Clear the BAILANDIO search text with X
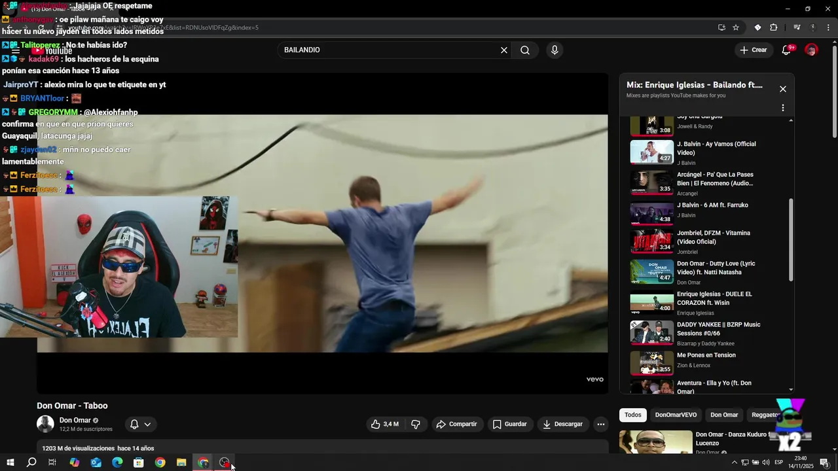Viewport: 838px width, 471px height. [504, 50]
